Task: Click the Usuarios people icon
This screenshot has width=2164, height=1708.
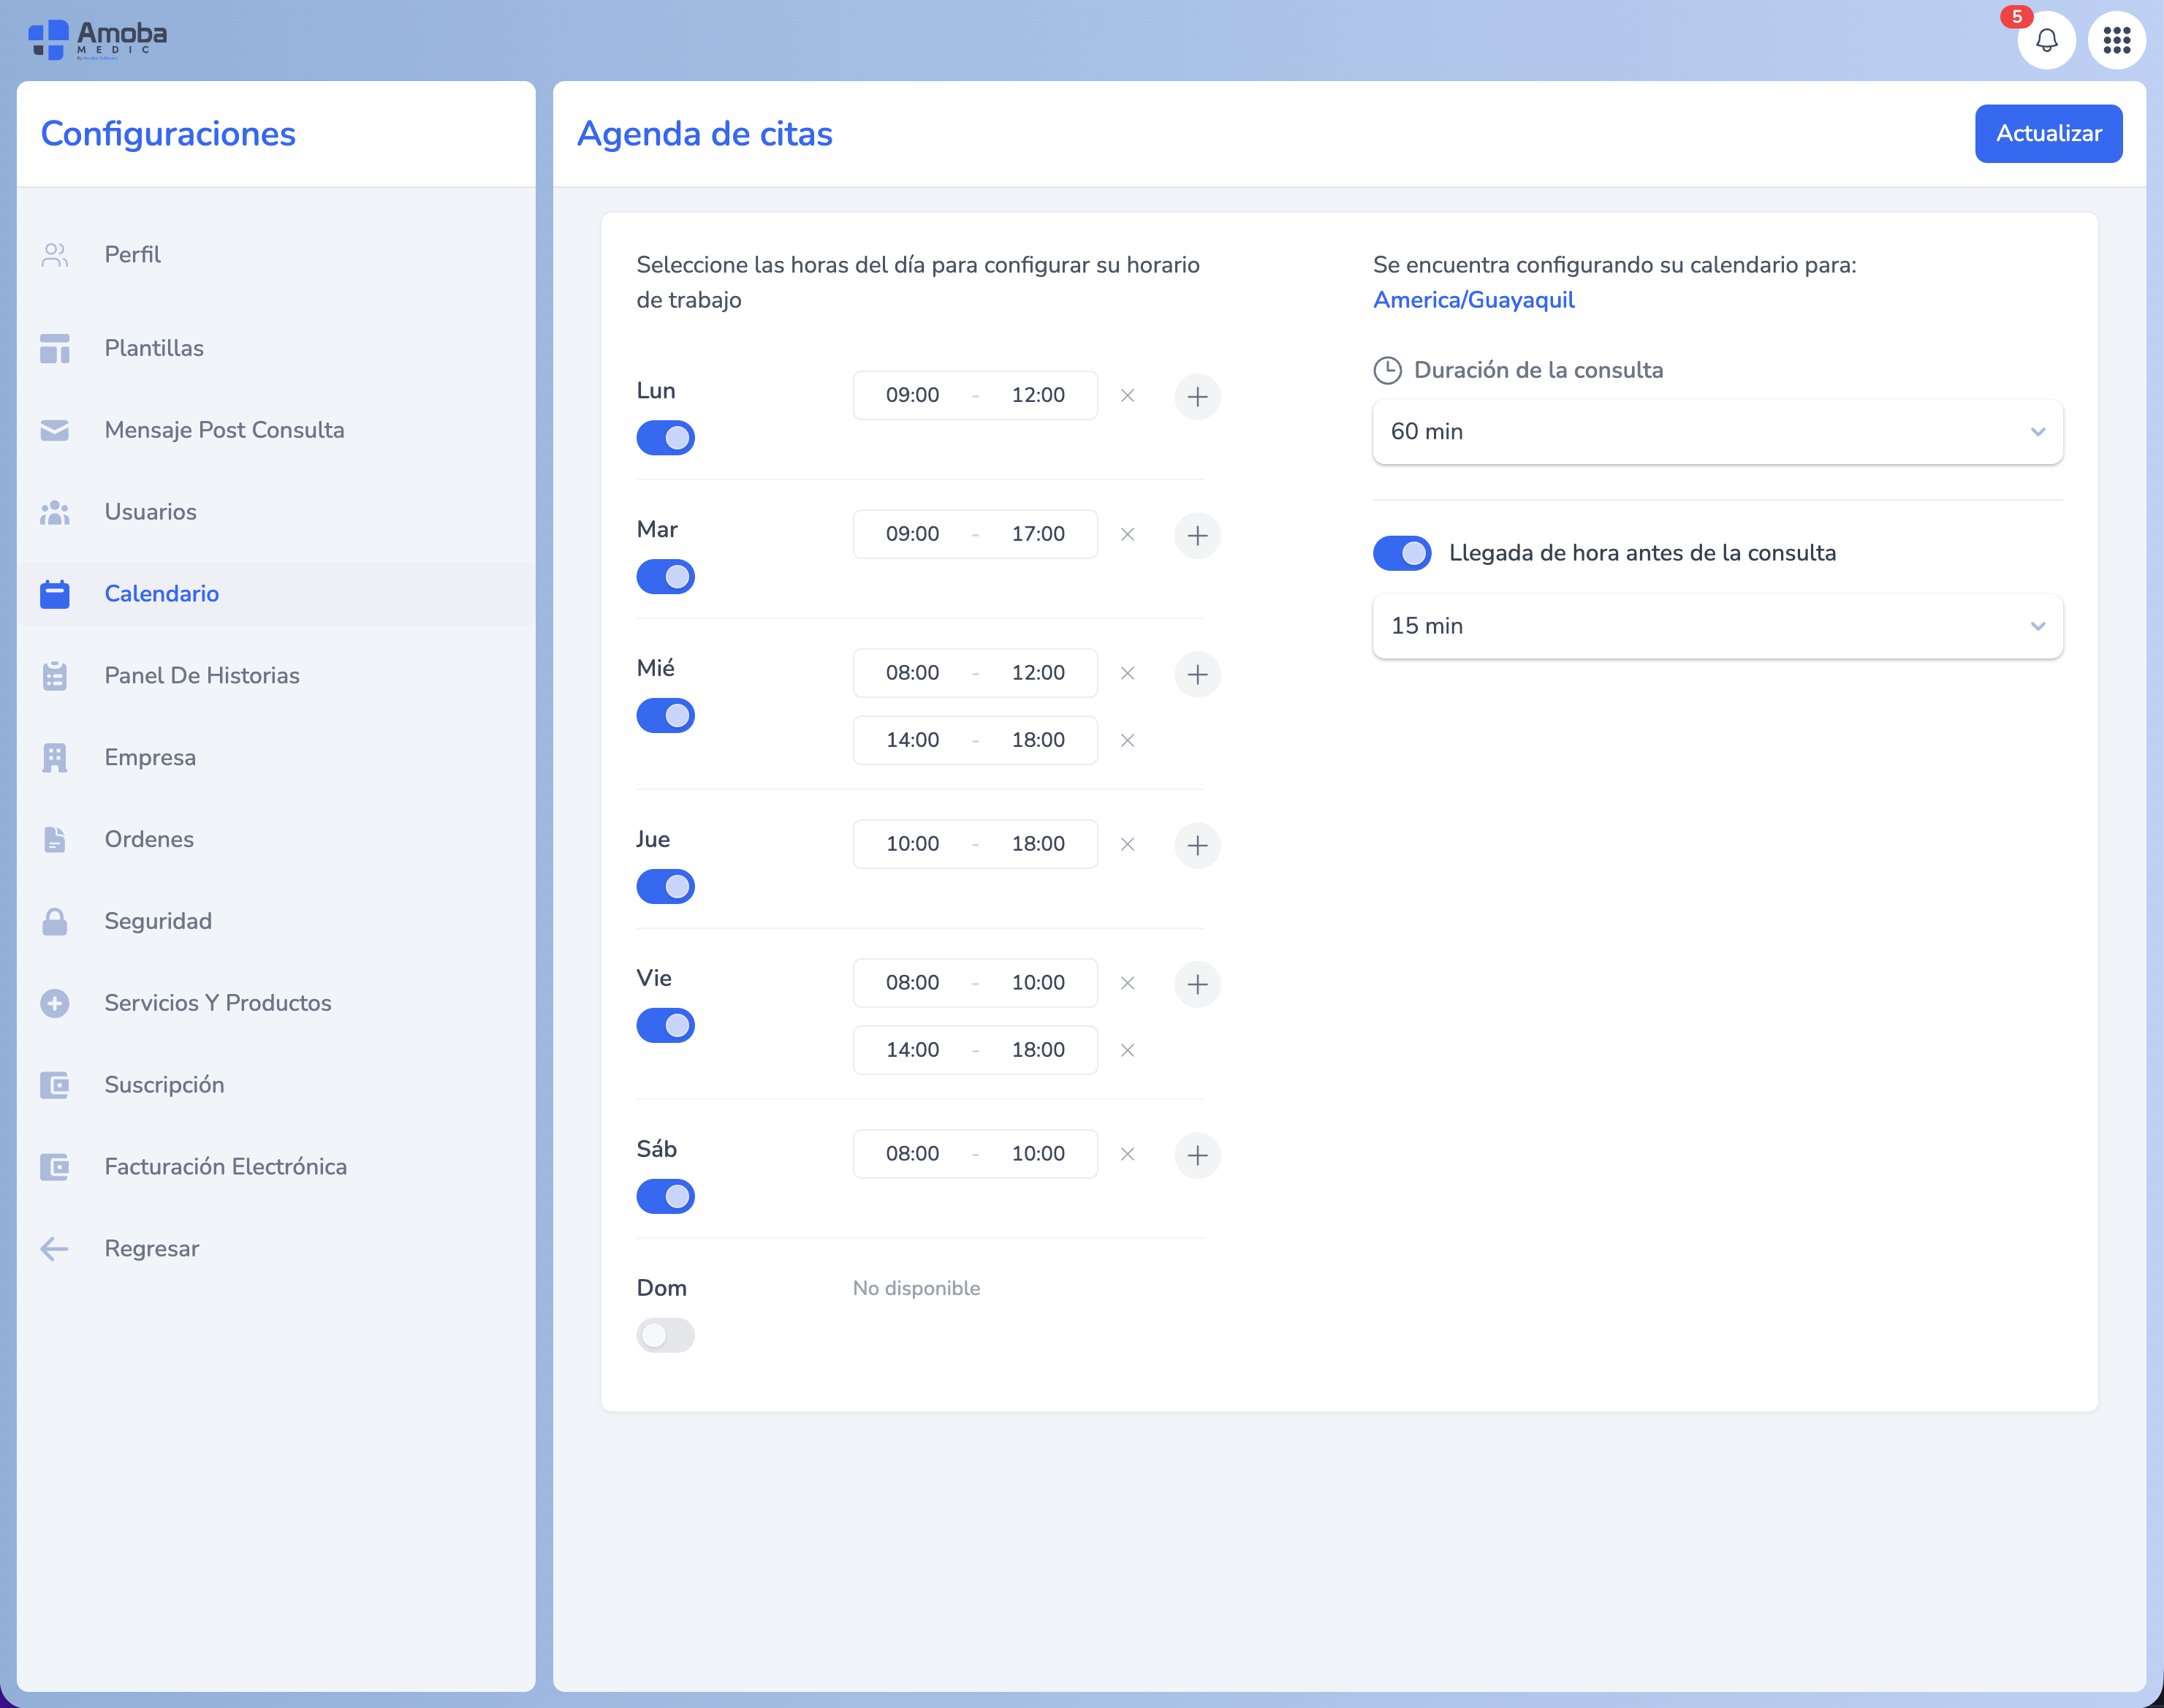Action: (x=54, y=512)
